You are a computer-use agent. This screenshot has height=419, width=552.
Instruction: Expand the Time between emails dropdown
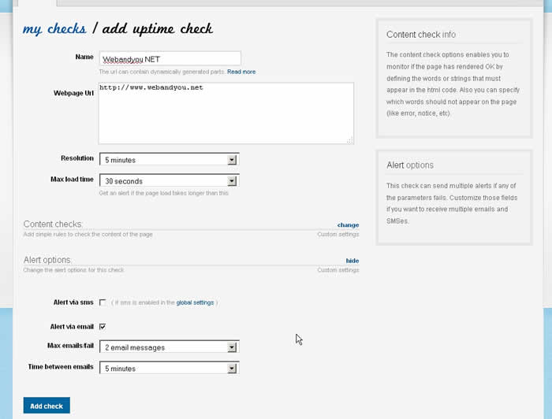tap(169, 369)
